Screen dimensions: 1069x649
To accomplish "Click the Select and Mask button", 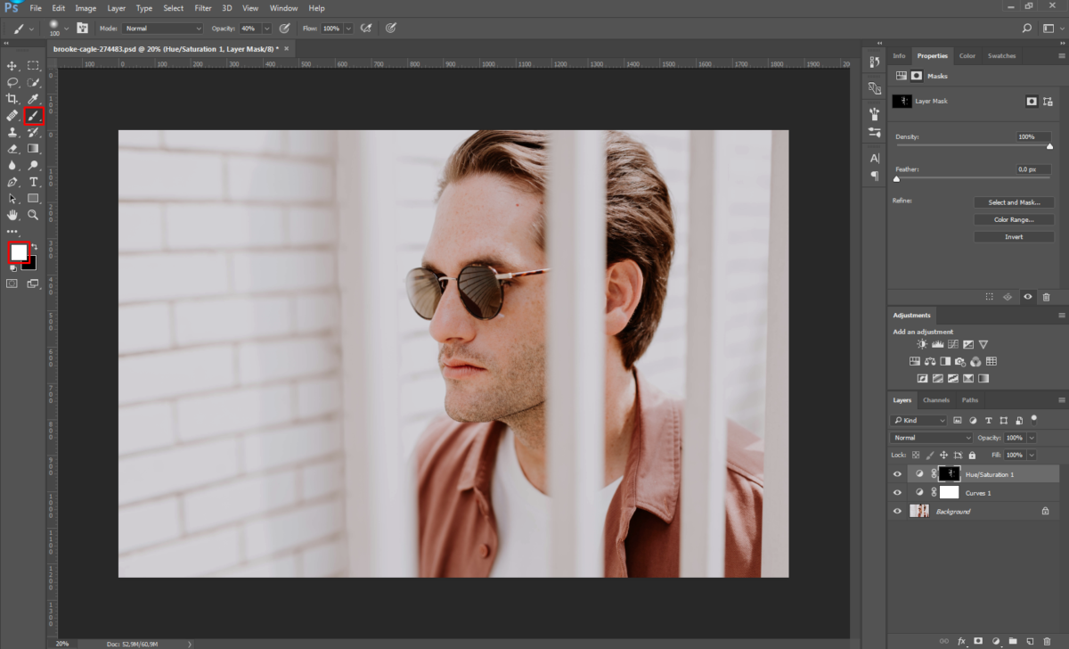I will pyautogui.click(x=1014, y=202).
